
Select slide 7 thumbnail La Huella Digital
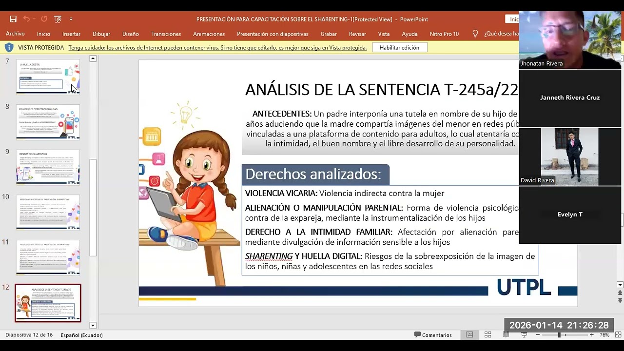(x=48, y=77)
